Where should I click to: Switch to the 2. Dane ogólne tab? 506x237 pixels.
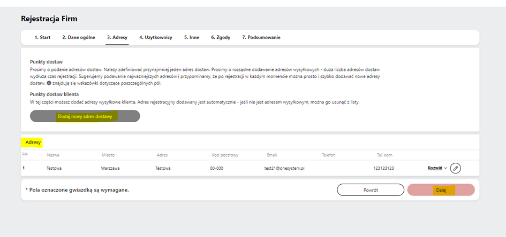tap(79, 37)
